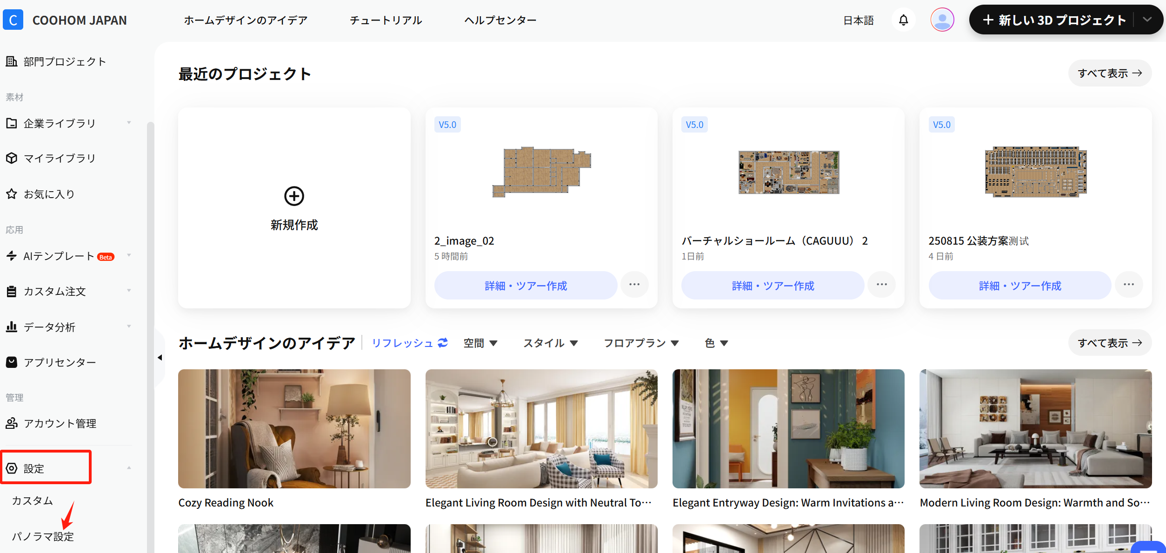Collapse the left sidebar with arrow handle
The width and height of the screenshot is (1166, 553).
click(x=160, y=358)
